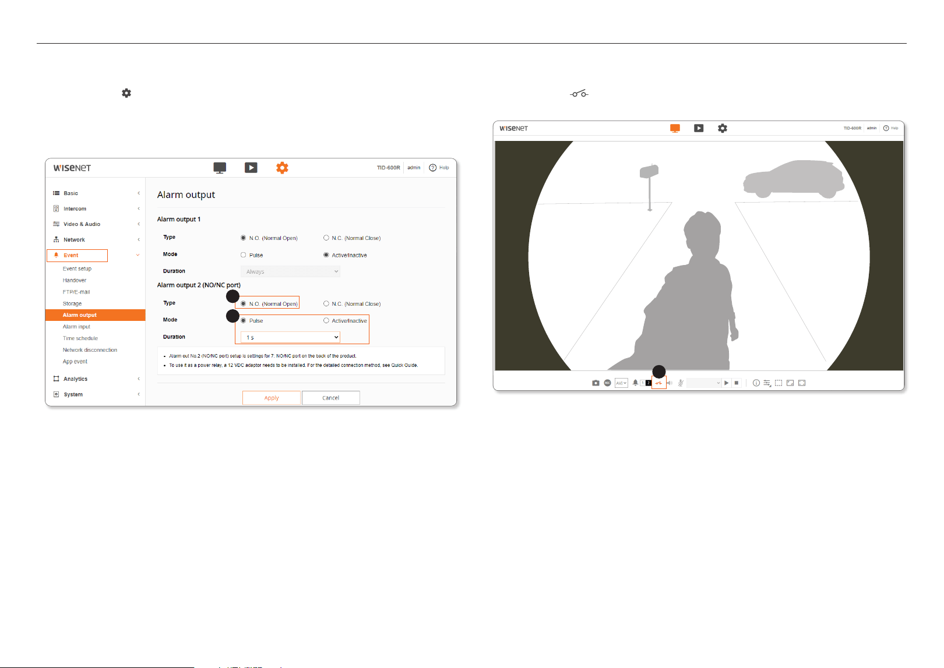Open Alarm input in Event submenu
The height and width of the screenshot is (668, 944).
76,327
